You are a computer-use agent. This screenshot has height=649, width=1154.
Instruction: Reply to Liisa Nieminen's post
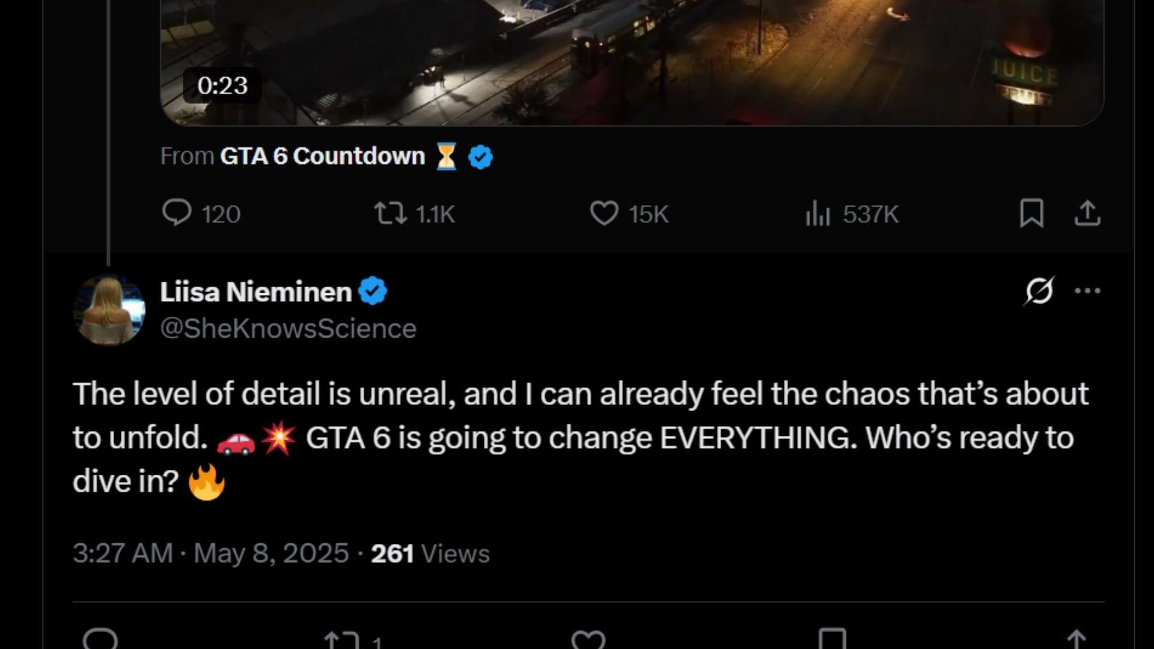100,640
